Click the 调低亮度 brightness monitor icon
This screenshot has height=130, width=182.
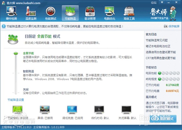pos(72,110)
